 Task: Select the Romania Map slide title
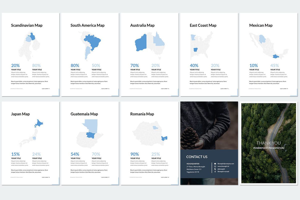coord(142,114)
